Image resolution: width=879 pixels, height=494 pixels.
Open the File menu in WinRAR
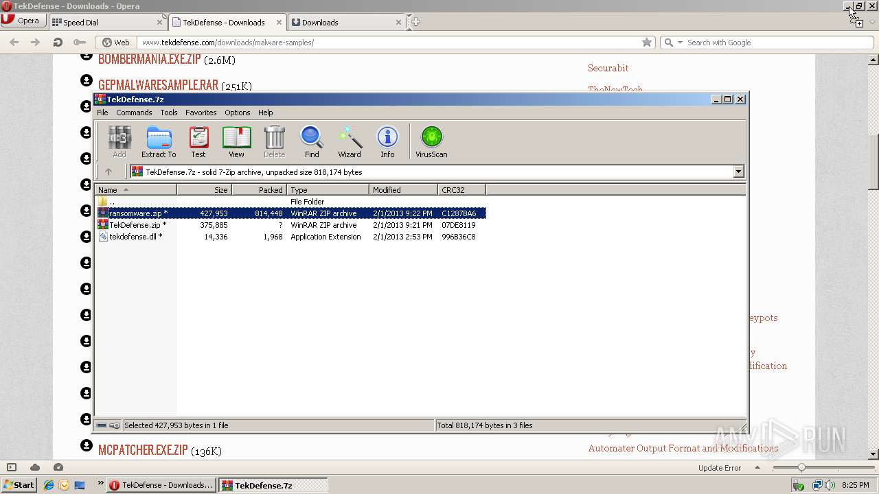pos(102,113)
